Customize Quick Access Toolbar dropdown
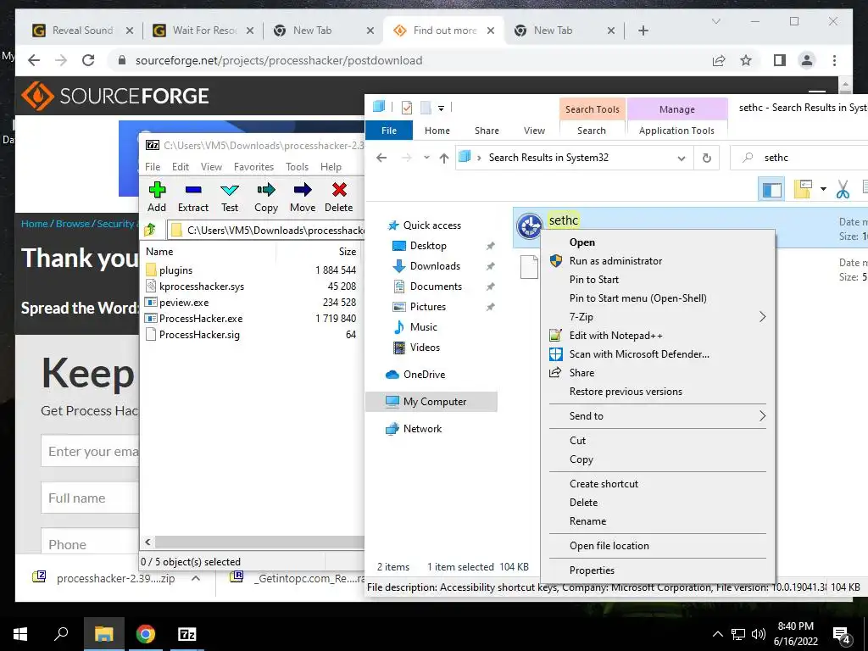The width and height of the screenshot is (868, 651). point(441,108)
